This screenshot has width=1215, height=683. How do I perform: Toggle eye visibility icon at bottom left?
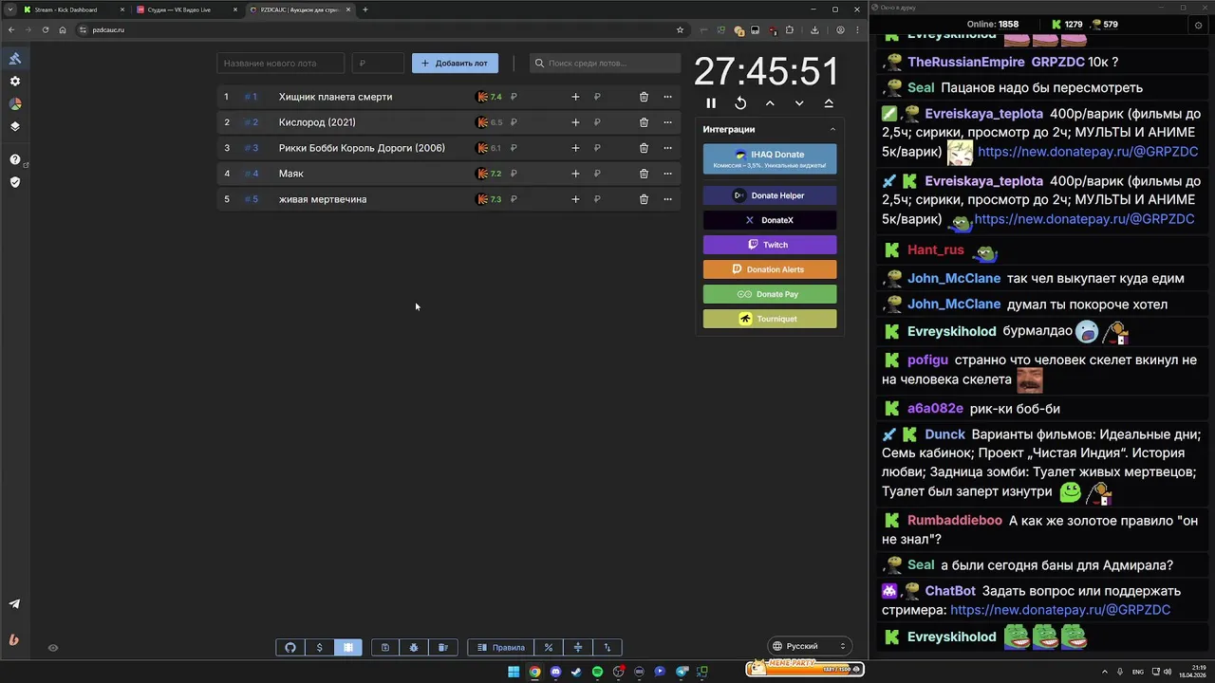coord(53,648)
